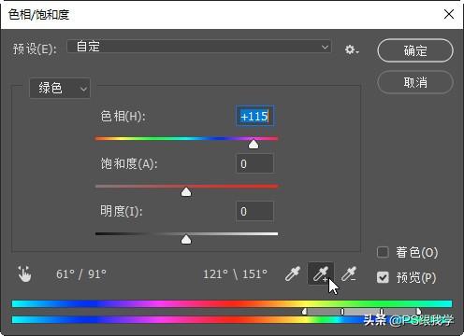Screen dimensions: 464x336
Task: Click the rightmost color range falloff marker
Action: click(x=418, y=312)
